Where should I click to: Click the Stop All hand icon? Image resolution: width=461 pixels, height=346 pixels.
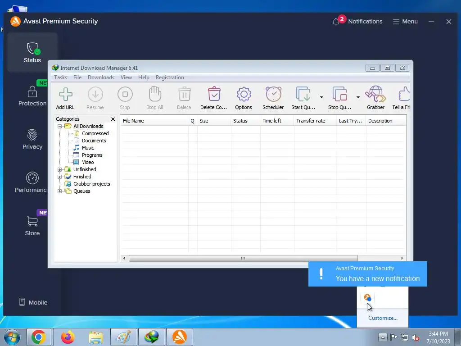[x=155, y=94]
